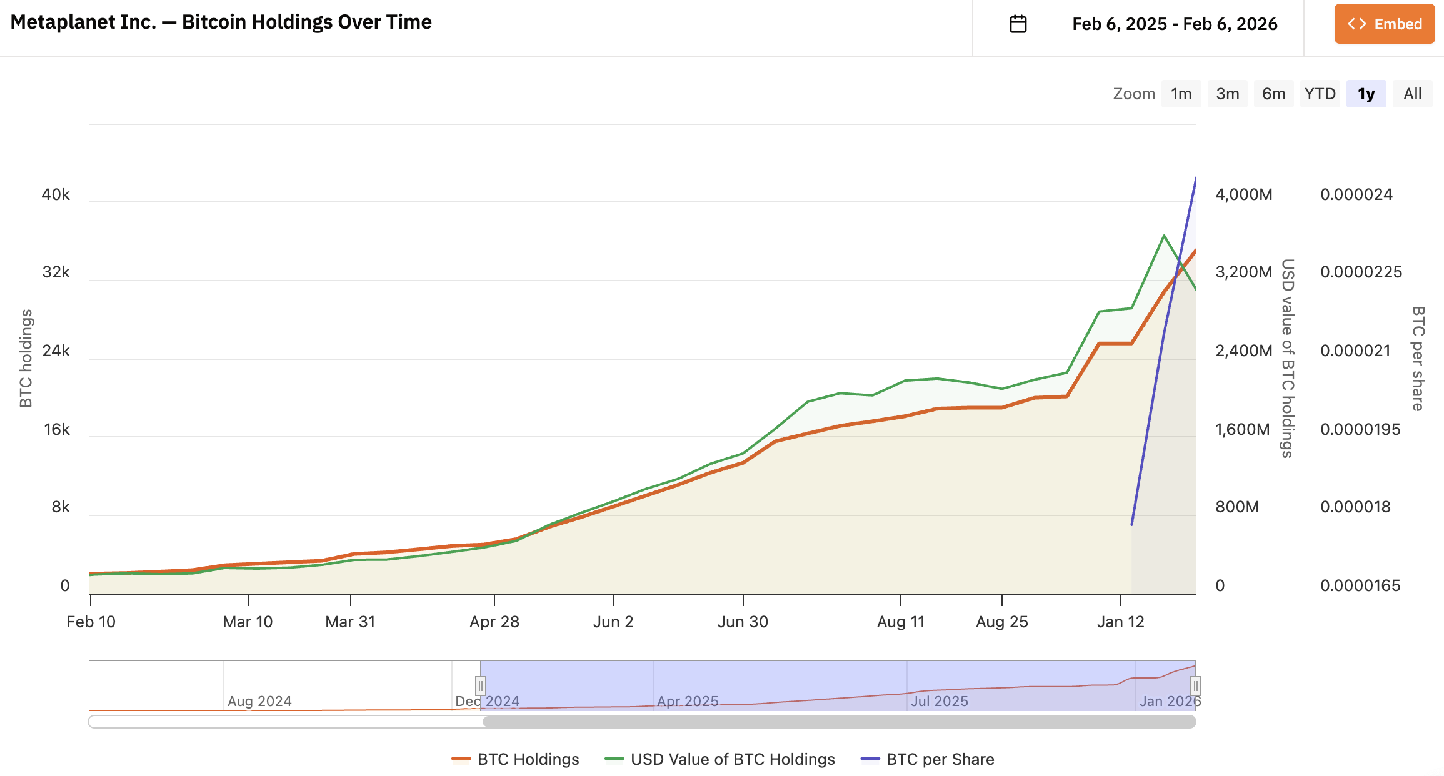Select the 3m zoom preset
Image resolution: width=1444 pixels, height=776 pixels.
coord(1226,93)
